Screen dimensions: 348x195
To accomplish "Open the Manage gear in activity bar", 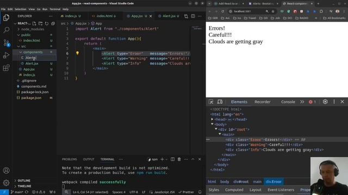I will 6,183.
